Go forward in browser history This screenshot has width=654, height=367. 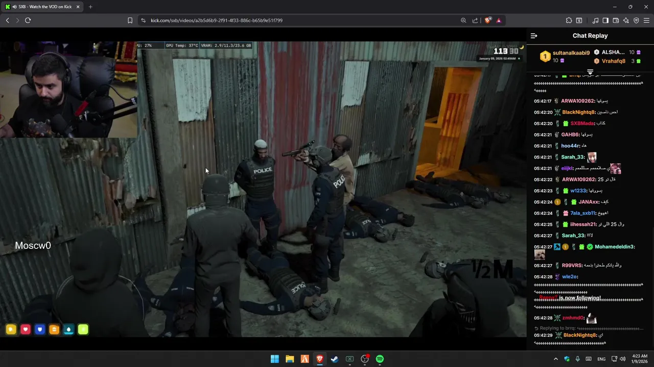tap(17, 20)
